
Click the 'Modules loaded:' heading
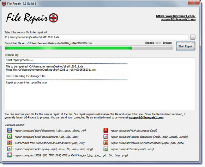[x=15, y=125]
